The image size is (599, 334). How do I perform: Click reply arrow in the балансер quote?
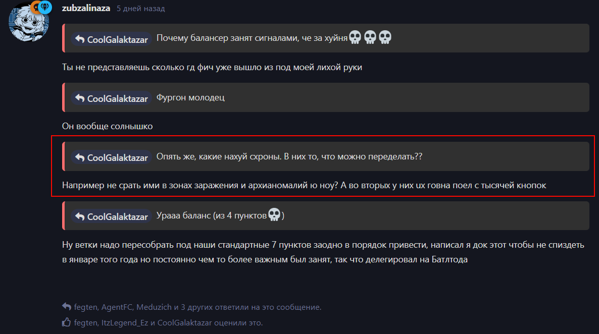point(80,39)
